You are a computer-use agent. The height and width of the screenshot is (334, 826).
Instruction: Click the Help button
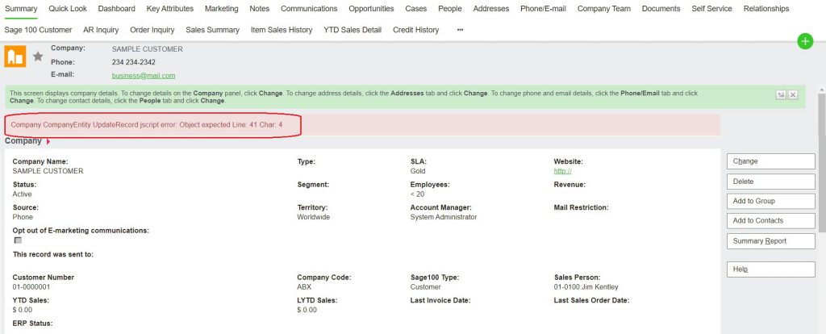pos(770,269)
